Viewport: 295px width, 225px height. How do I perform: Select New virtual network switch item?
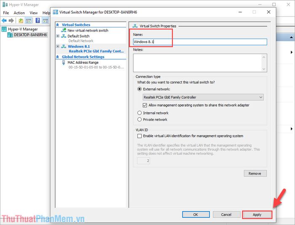coord(88,30)
